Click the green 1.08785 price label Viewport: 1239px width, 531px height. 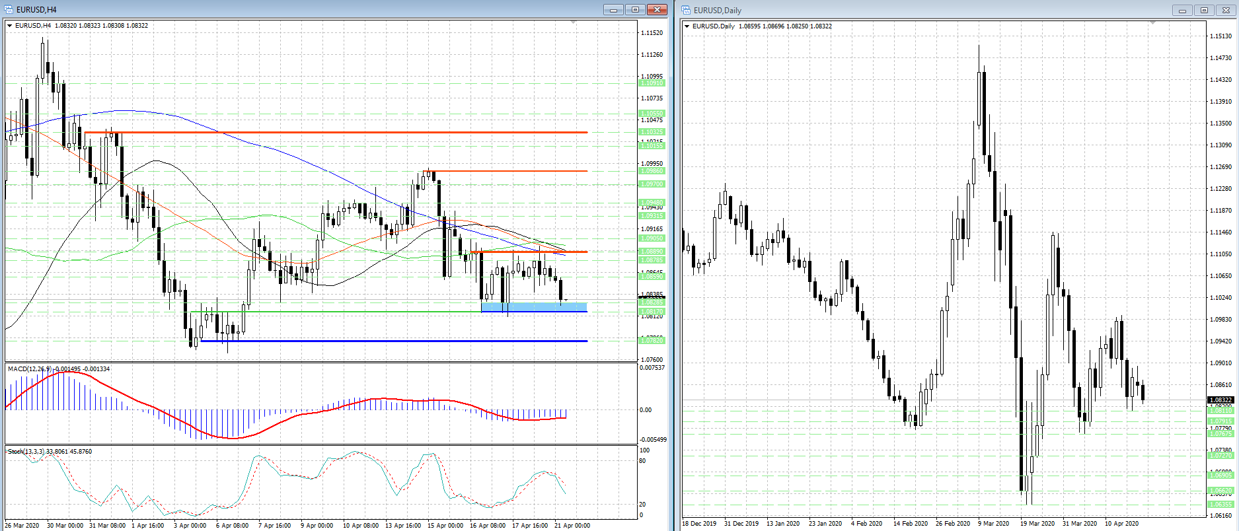[652, 260]
